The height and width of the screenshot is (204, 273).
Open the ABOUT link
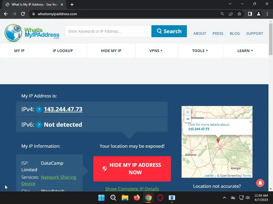pos(200,33)
